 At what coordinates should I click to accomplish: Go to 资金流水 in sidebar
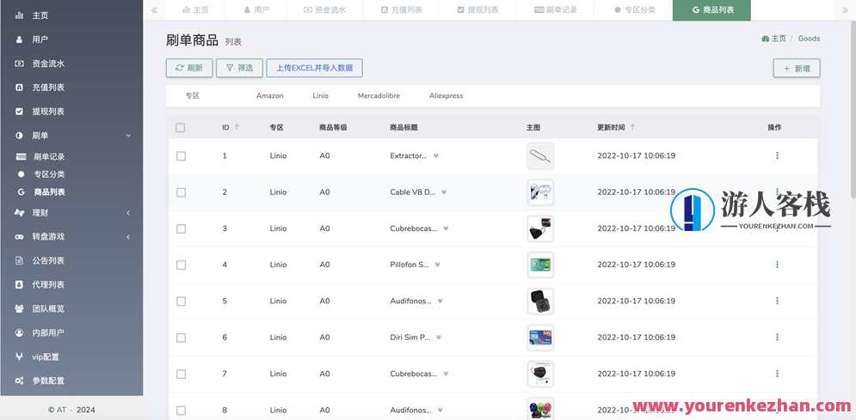(71, 64)
